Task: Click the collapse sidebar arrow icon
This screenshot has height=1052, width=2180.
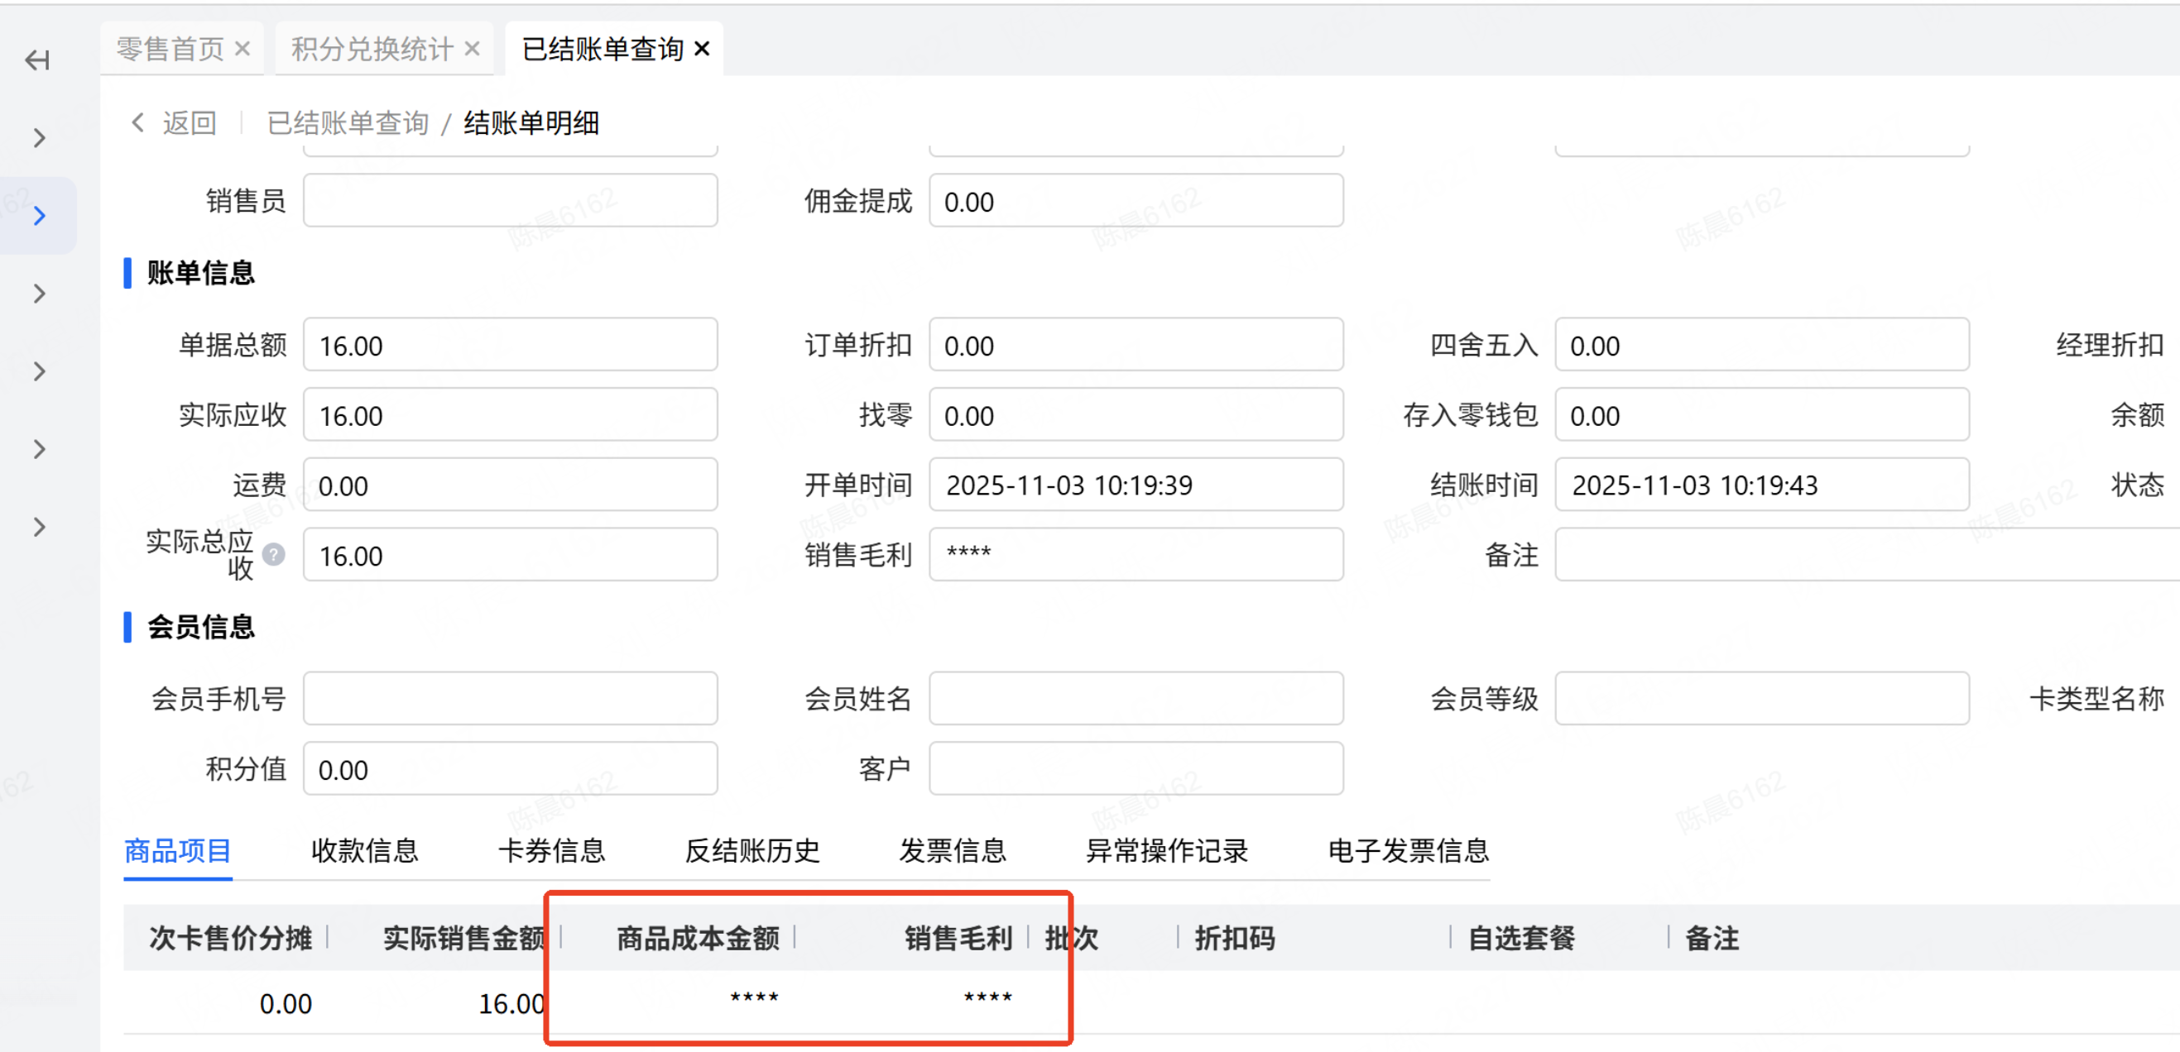Action: click(37, 60)
